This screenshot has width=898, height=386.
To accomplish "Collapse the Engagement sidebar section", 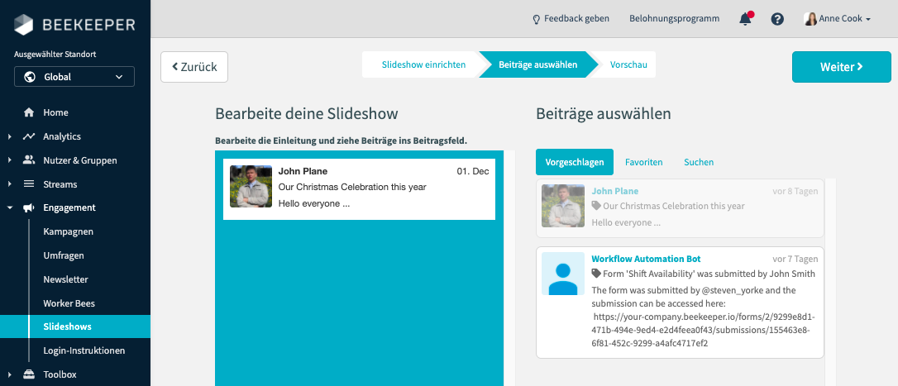I will pos(9,208).
